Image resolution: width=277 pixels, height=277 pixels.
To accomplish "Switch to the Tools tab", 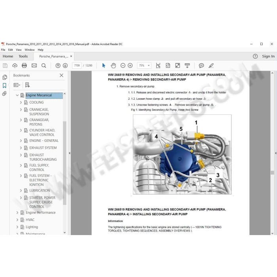I will pos(23,56).
